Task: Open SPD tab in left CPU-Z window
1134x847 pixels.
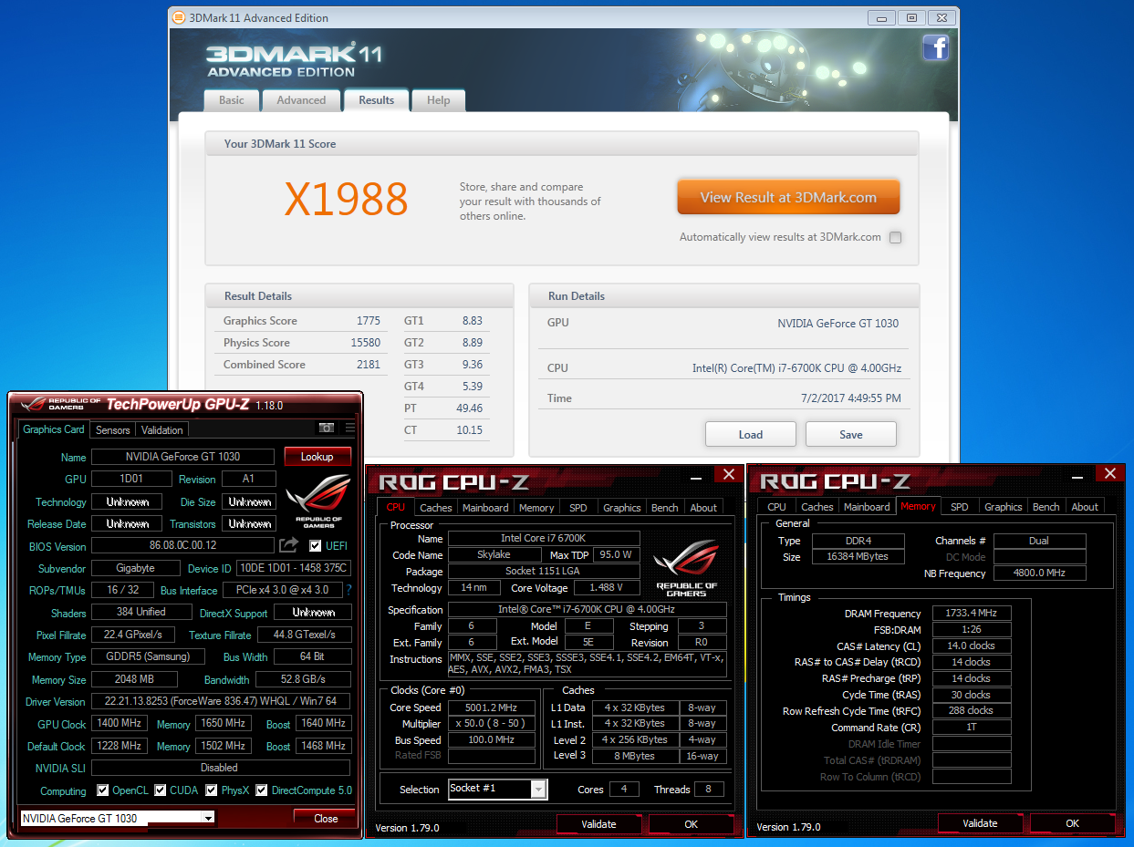Action: [578, 508]
